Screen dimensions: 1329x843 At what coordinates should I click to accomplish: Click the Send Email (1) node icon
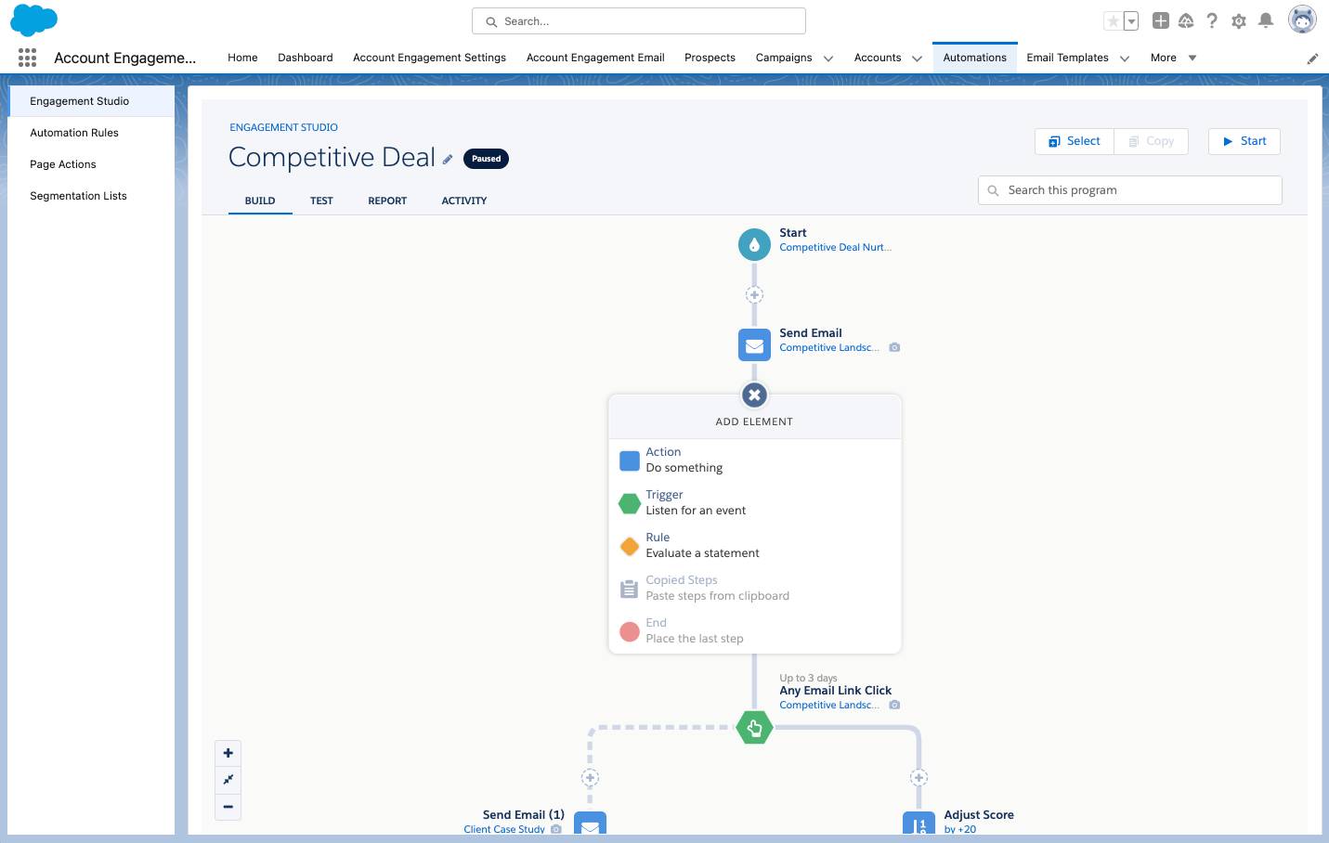point(590,823)
